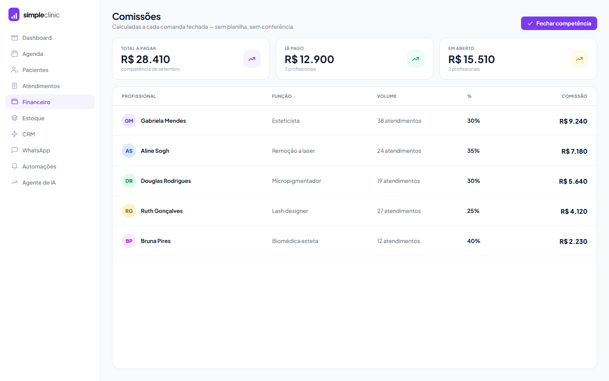Click the WhatsApp chat bubble icon
Screen dimensions: 609x381
point(14,150)
